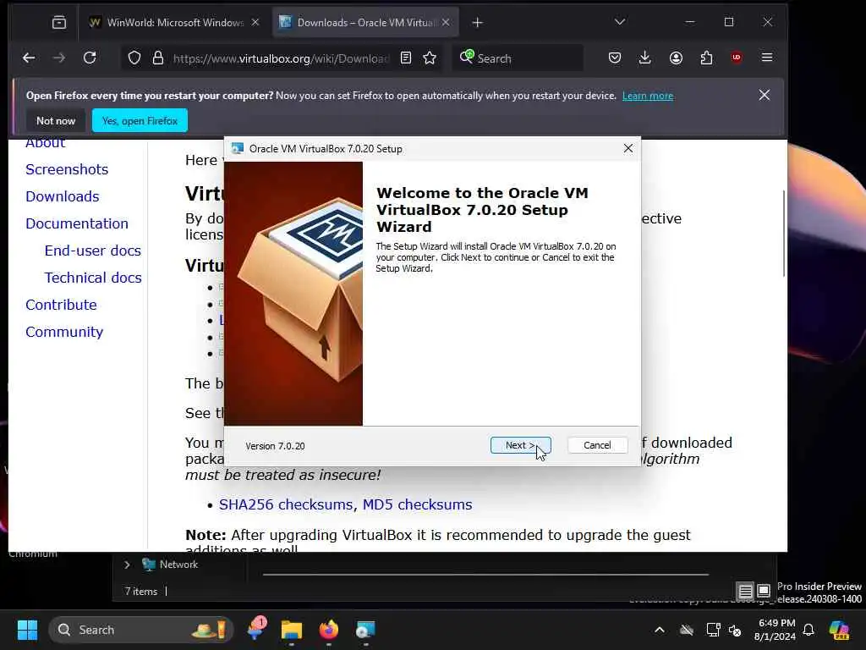
Task: Click Not now on Firefox notification
Action: point(56,120)
